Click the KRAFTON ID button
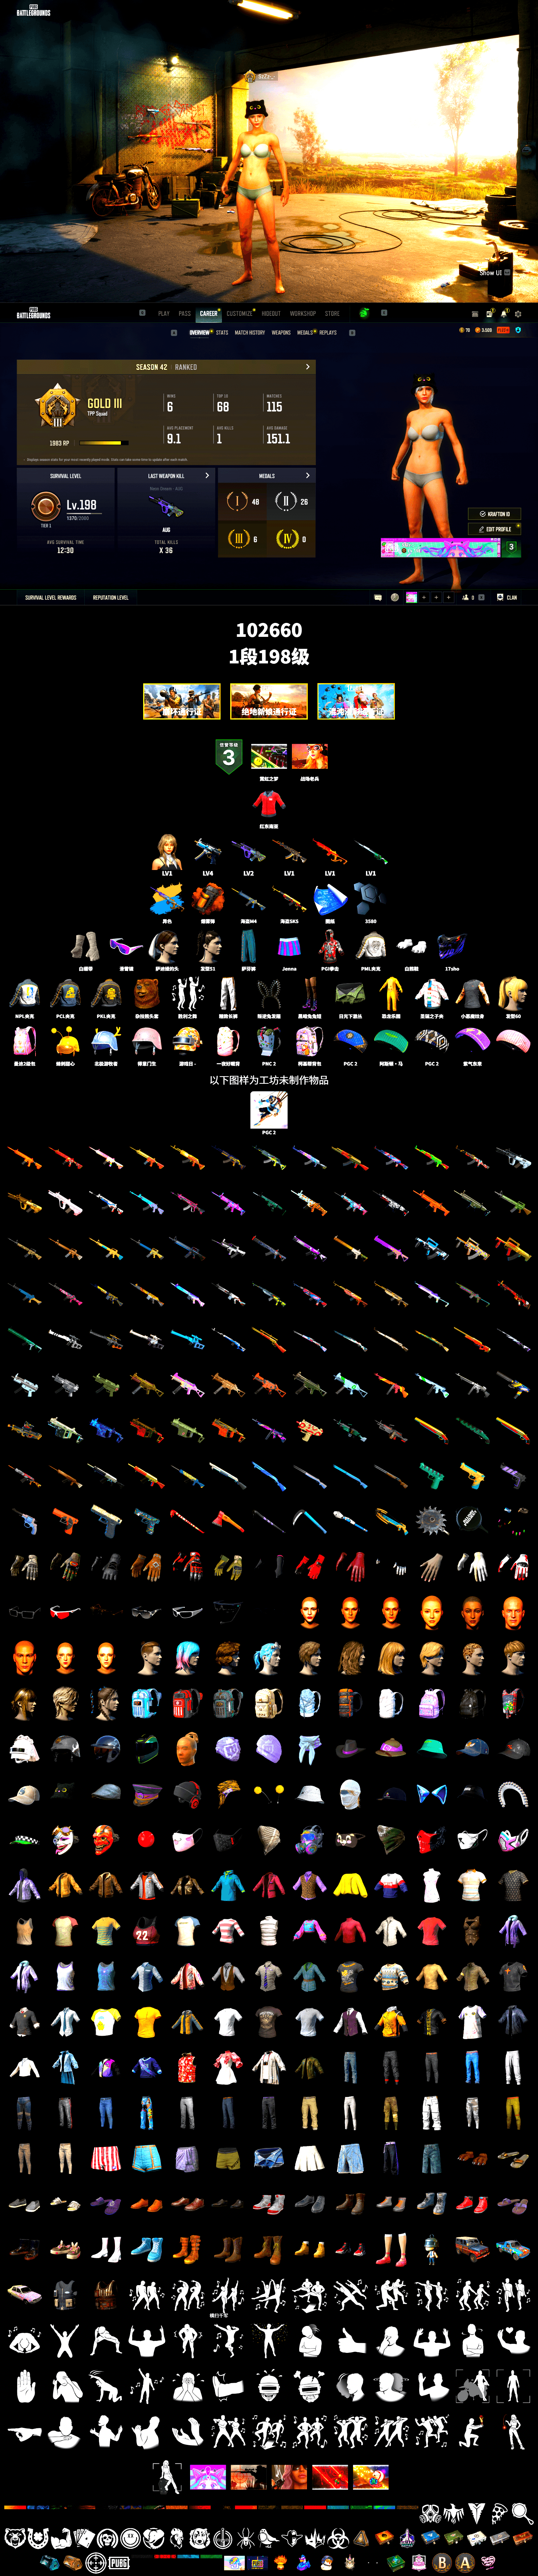 [494, 514]
